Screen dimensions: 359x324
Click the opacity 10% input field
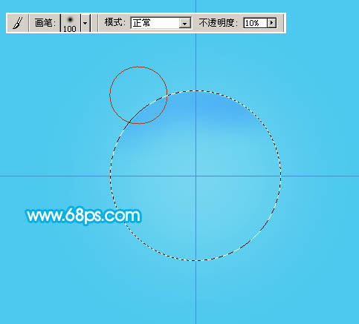click(256, 23)
